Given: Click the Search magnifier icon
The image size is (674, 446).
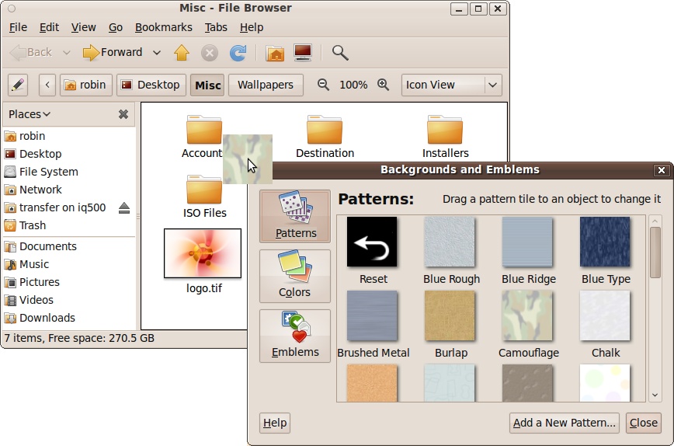Looking at the screenshot, I should pyautogui.click(x=340, y=53).
